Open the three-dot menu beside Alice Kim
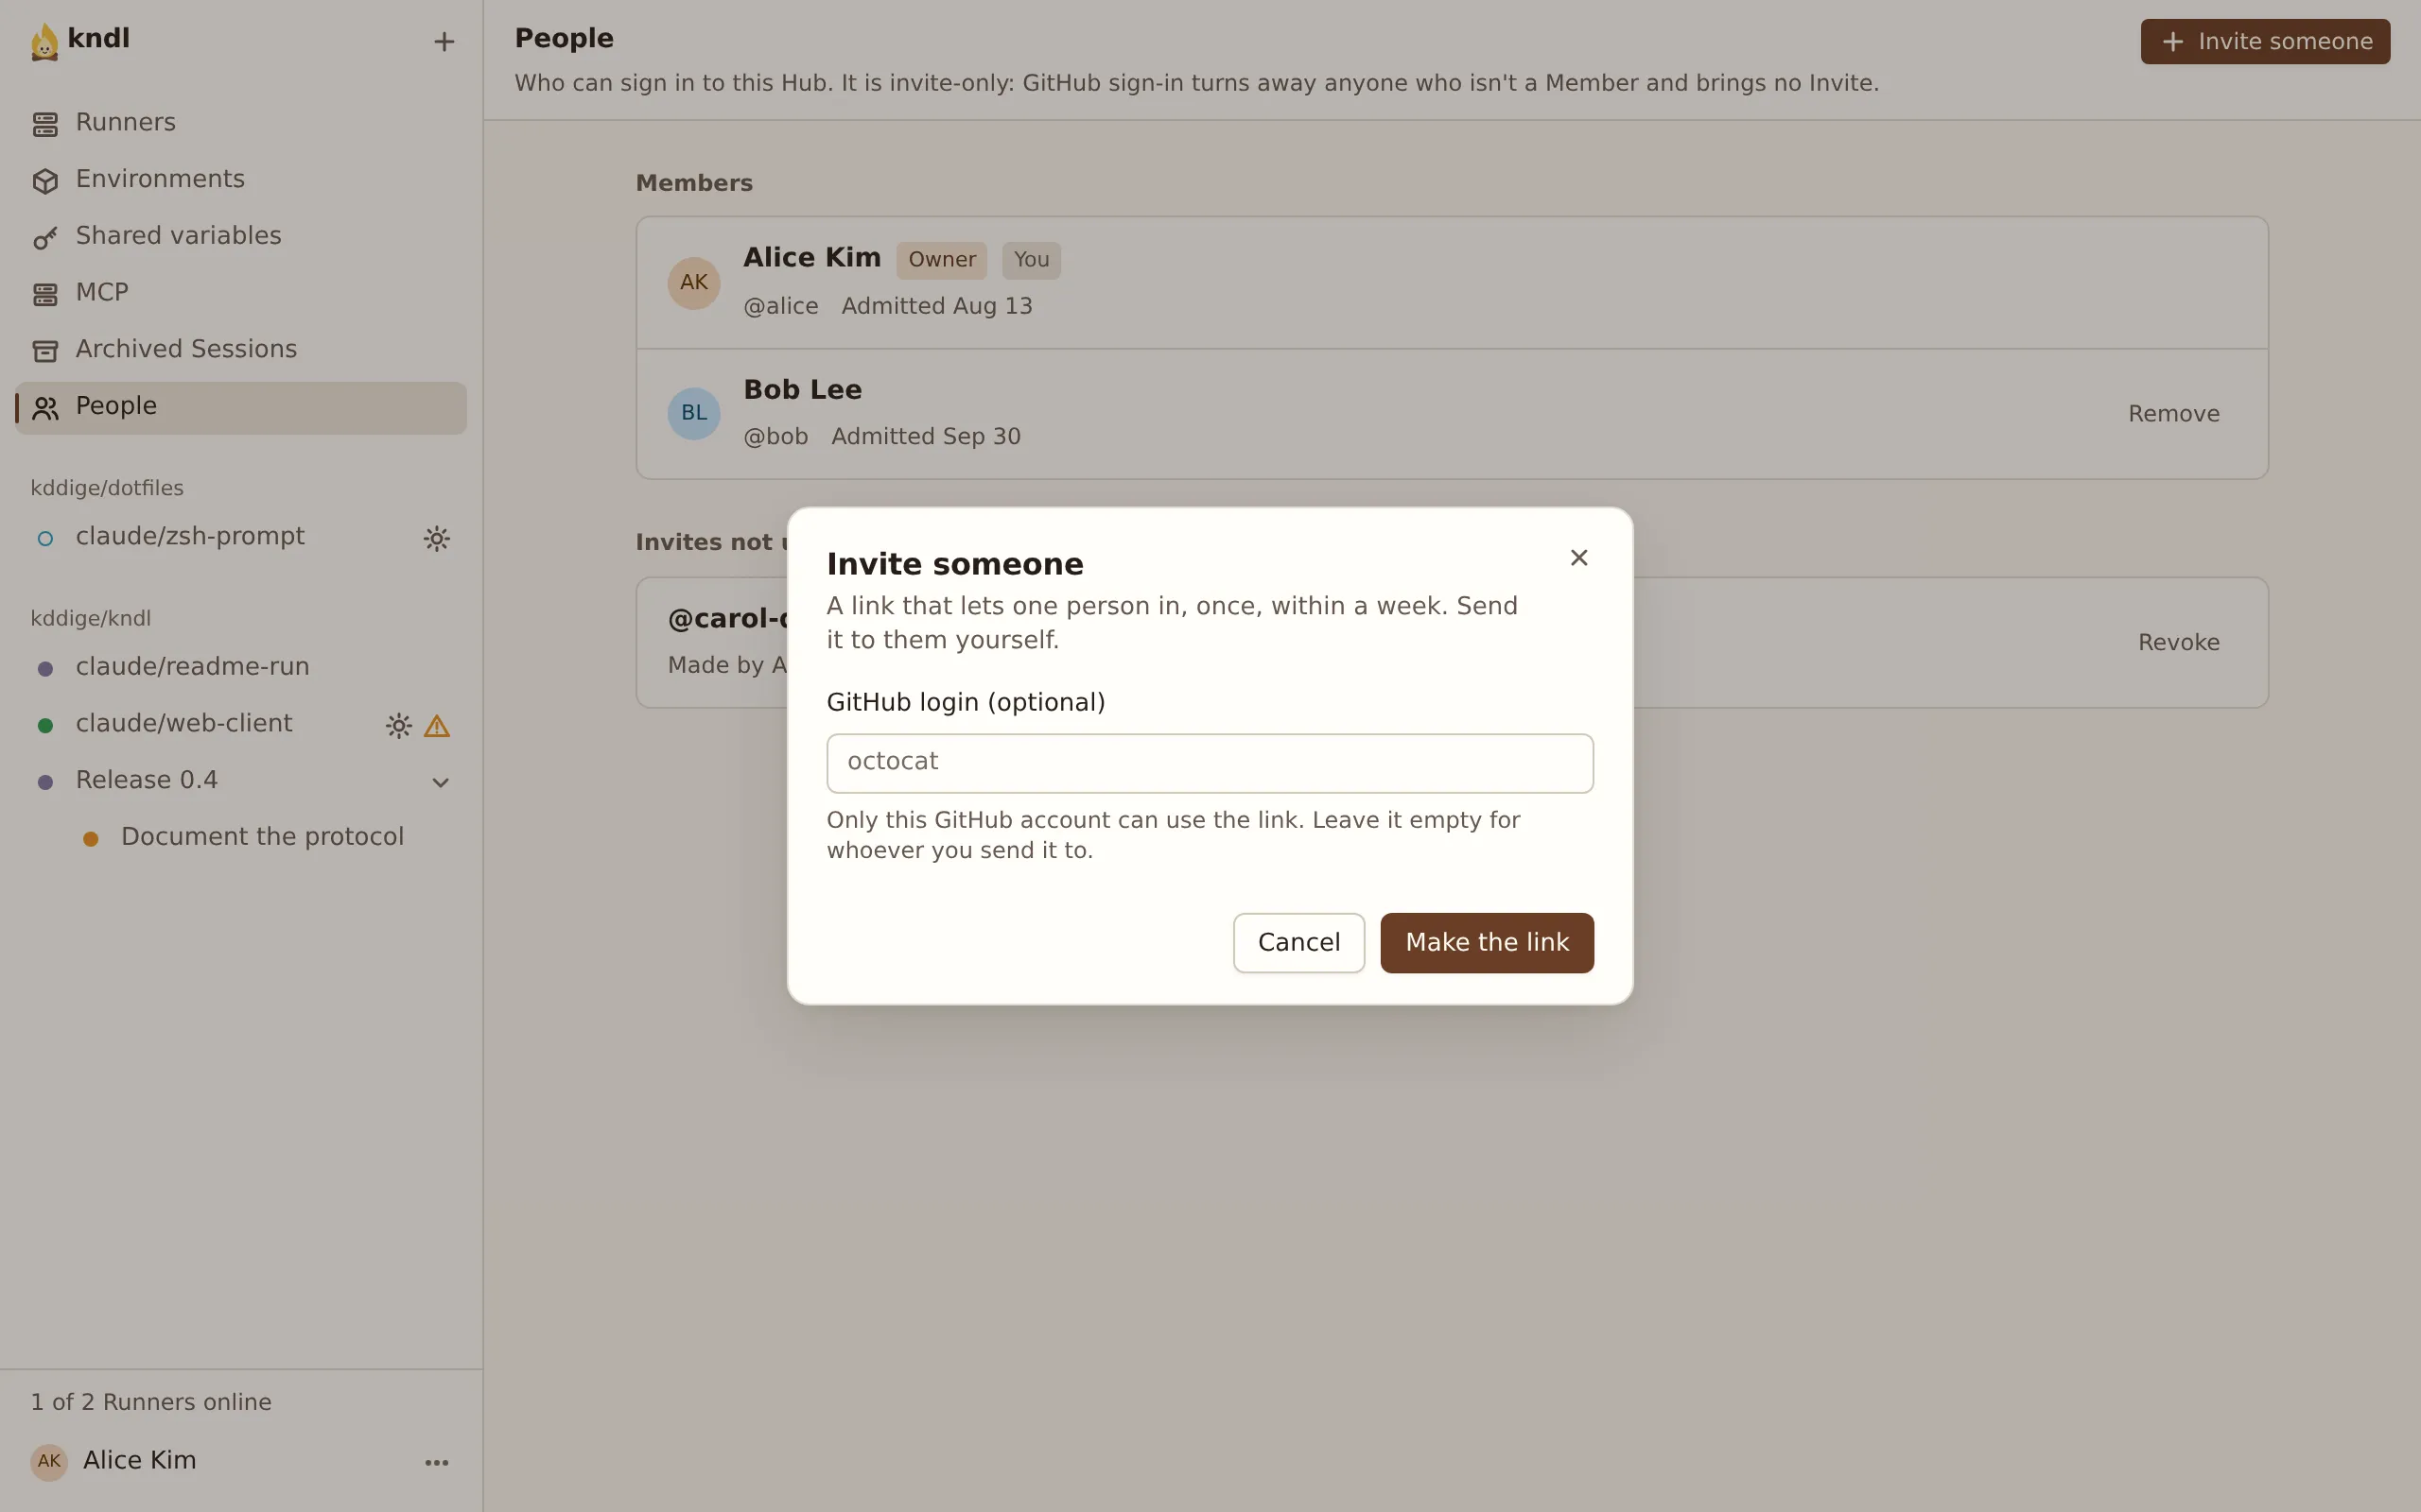The image size is (2421, 1512). tap(436, 1463)
